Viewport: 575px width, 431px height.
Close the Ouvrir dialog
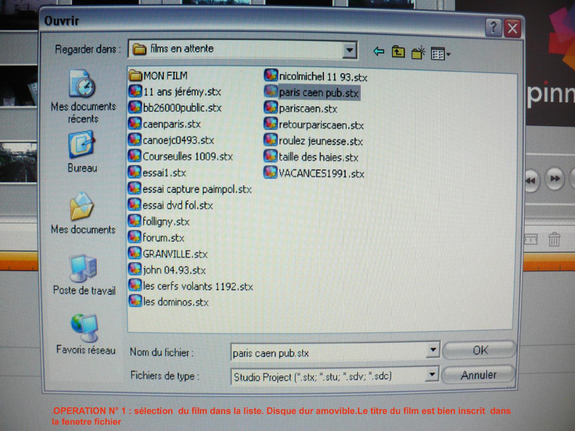point(512,29)
